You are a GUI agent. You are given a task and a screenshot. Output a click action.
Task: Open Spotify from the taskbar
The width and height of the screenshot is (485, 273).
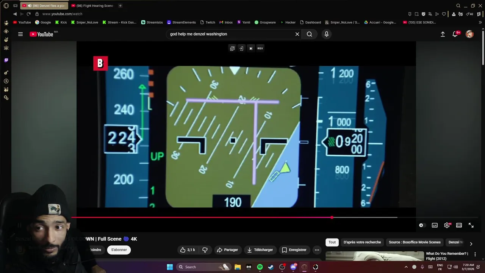point(260,267)
